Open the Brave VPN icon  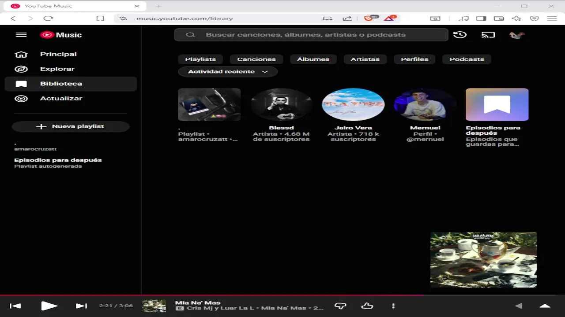pos(535,18)
